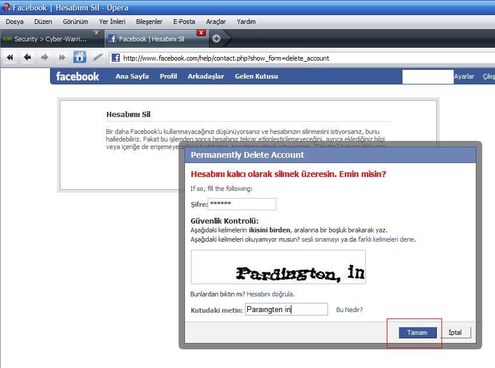Click the Şifre password field

pyautogui.click(x=242, y=204)
